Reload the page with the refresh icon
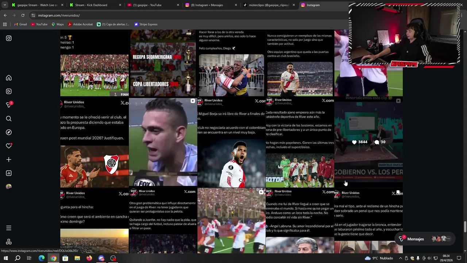The height and width of the screenshot is (263, 467). coord(23,15)
